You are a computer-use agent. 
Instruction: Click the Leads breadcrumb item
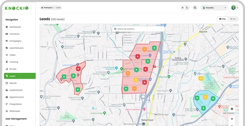coord(58,8)
